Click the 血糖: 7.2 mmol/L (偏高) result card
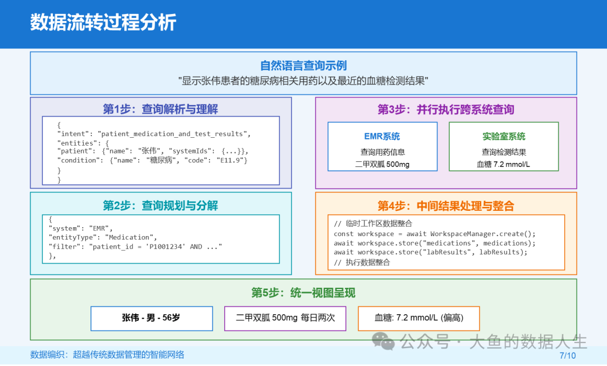The height and width of the screenshot is (366, 607). (x=419, y=318)
